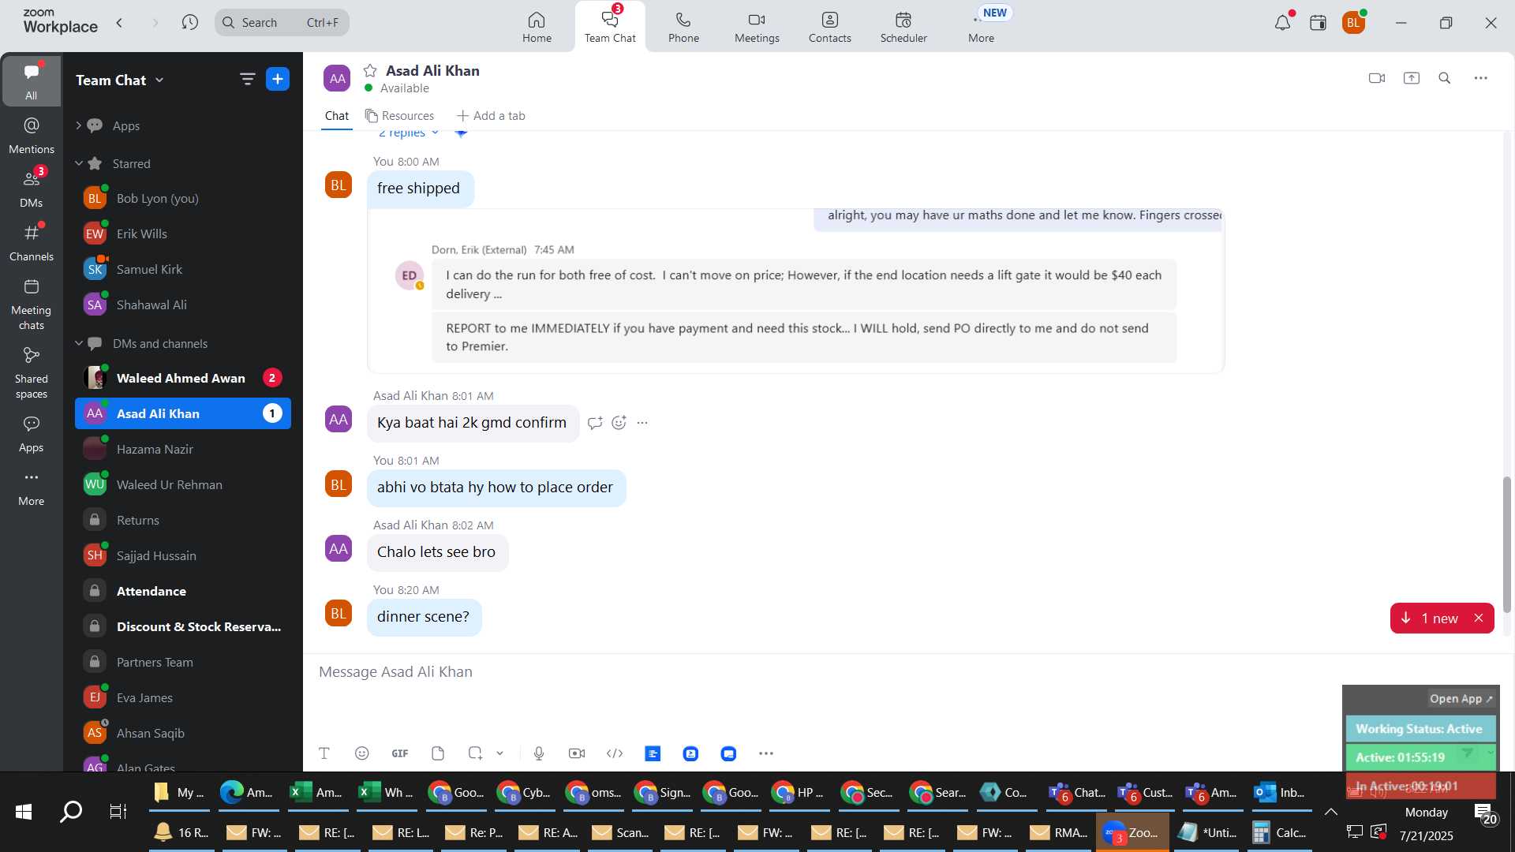Open the notifications bell
The height and width of the screenshot is (852, 1515).
click(x=1283, y=23)
